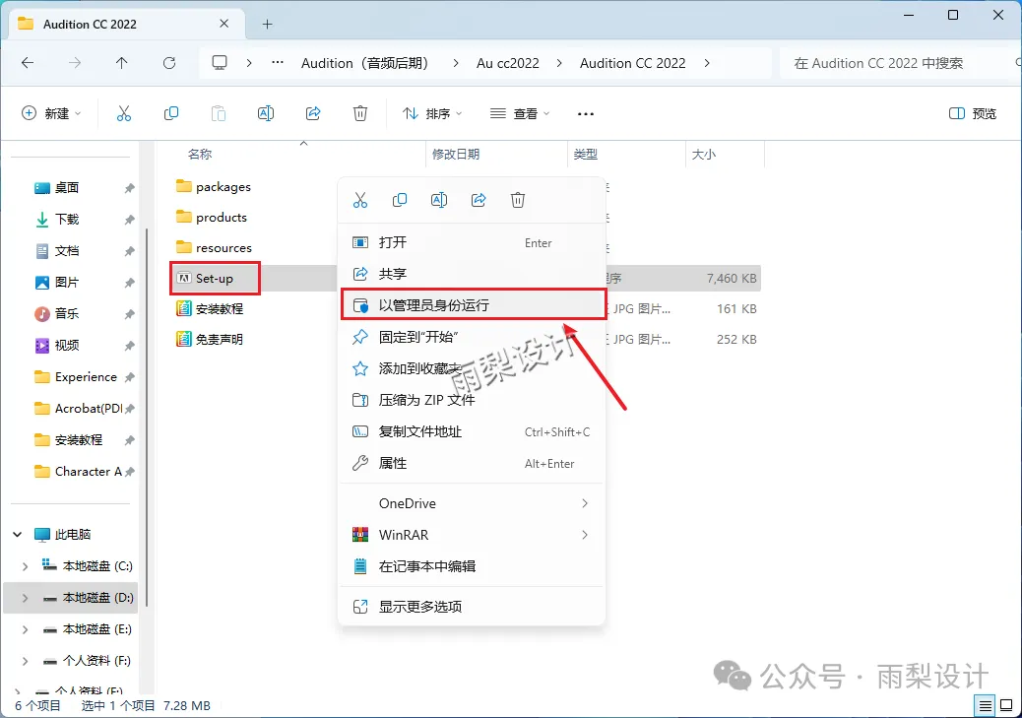Screen dimensions: 1022x718
Task: Rename using the context menu rename icon
Action: click(x=439, y=200)
